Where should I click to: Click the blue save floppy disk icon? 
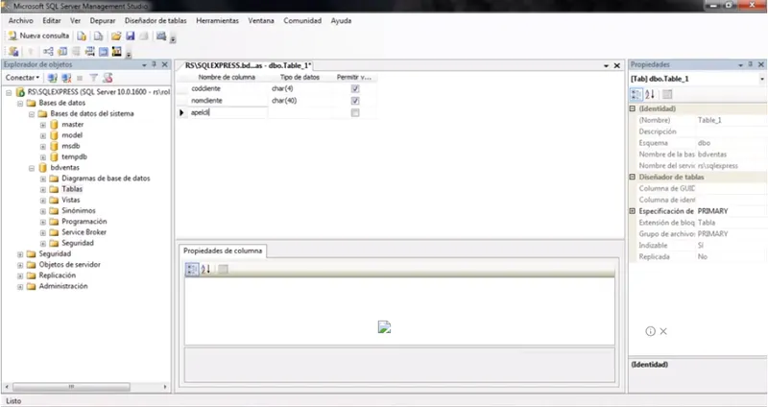tap(131, 36)
